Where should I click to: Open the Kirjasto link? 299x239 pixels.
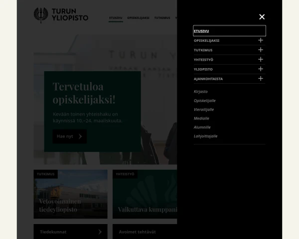coord(201,92)
